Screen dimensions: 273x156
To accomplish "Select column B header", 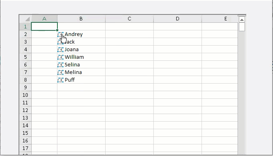I will point(81,19).
